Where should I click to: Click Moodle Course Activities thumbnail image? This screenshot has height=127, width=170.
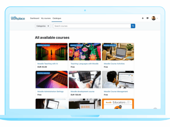(x=118, y=52)
